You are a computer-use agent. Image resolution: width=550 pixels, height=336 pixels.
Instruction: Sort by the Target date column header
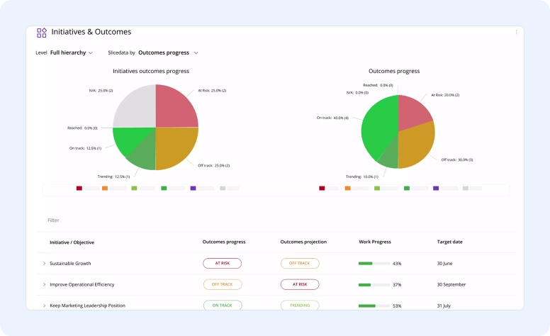(x=449, y=242)
